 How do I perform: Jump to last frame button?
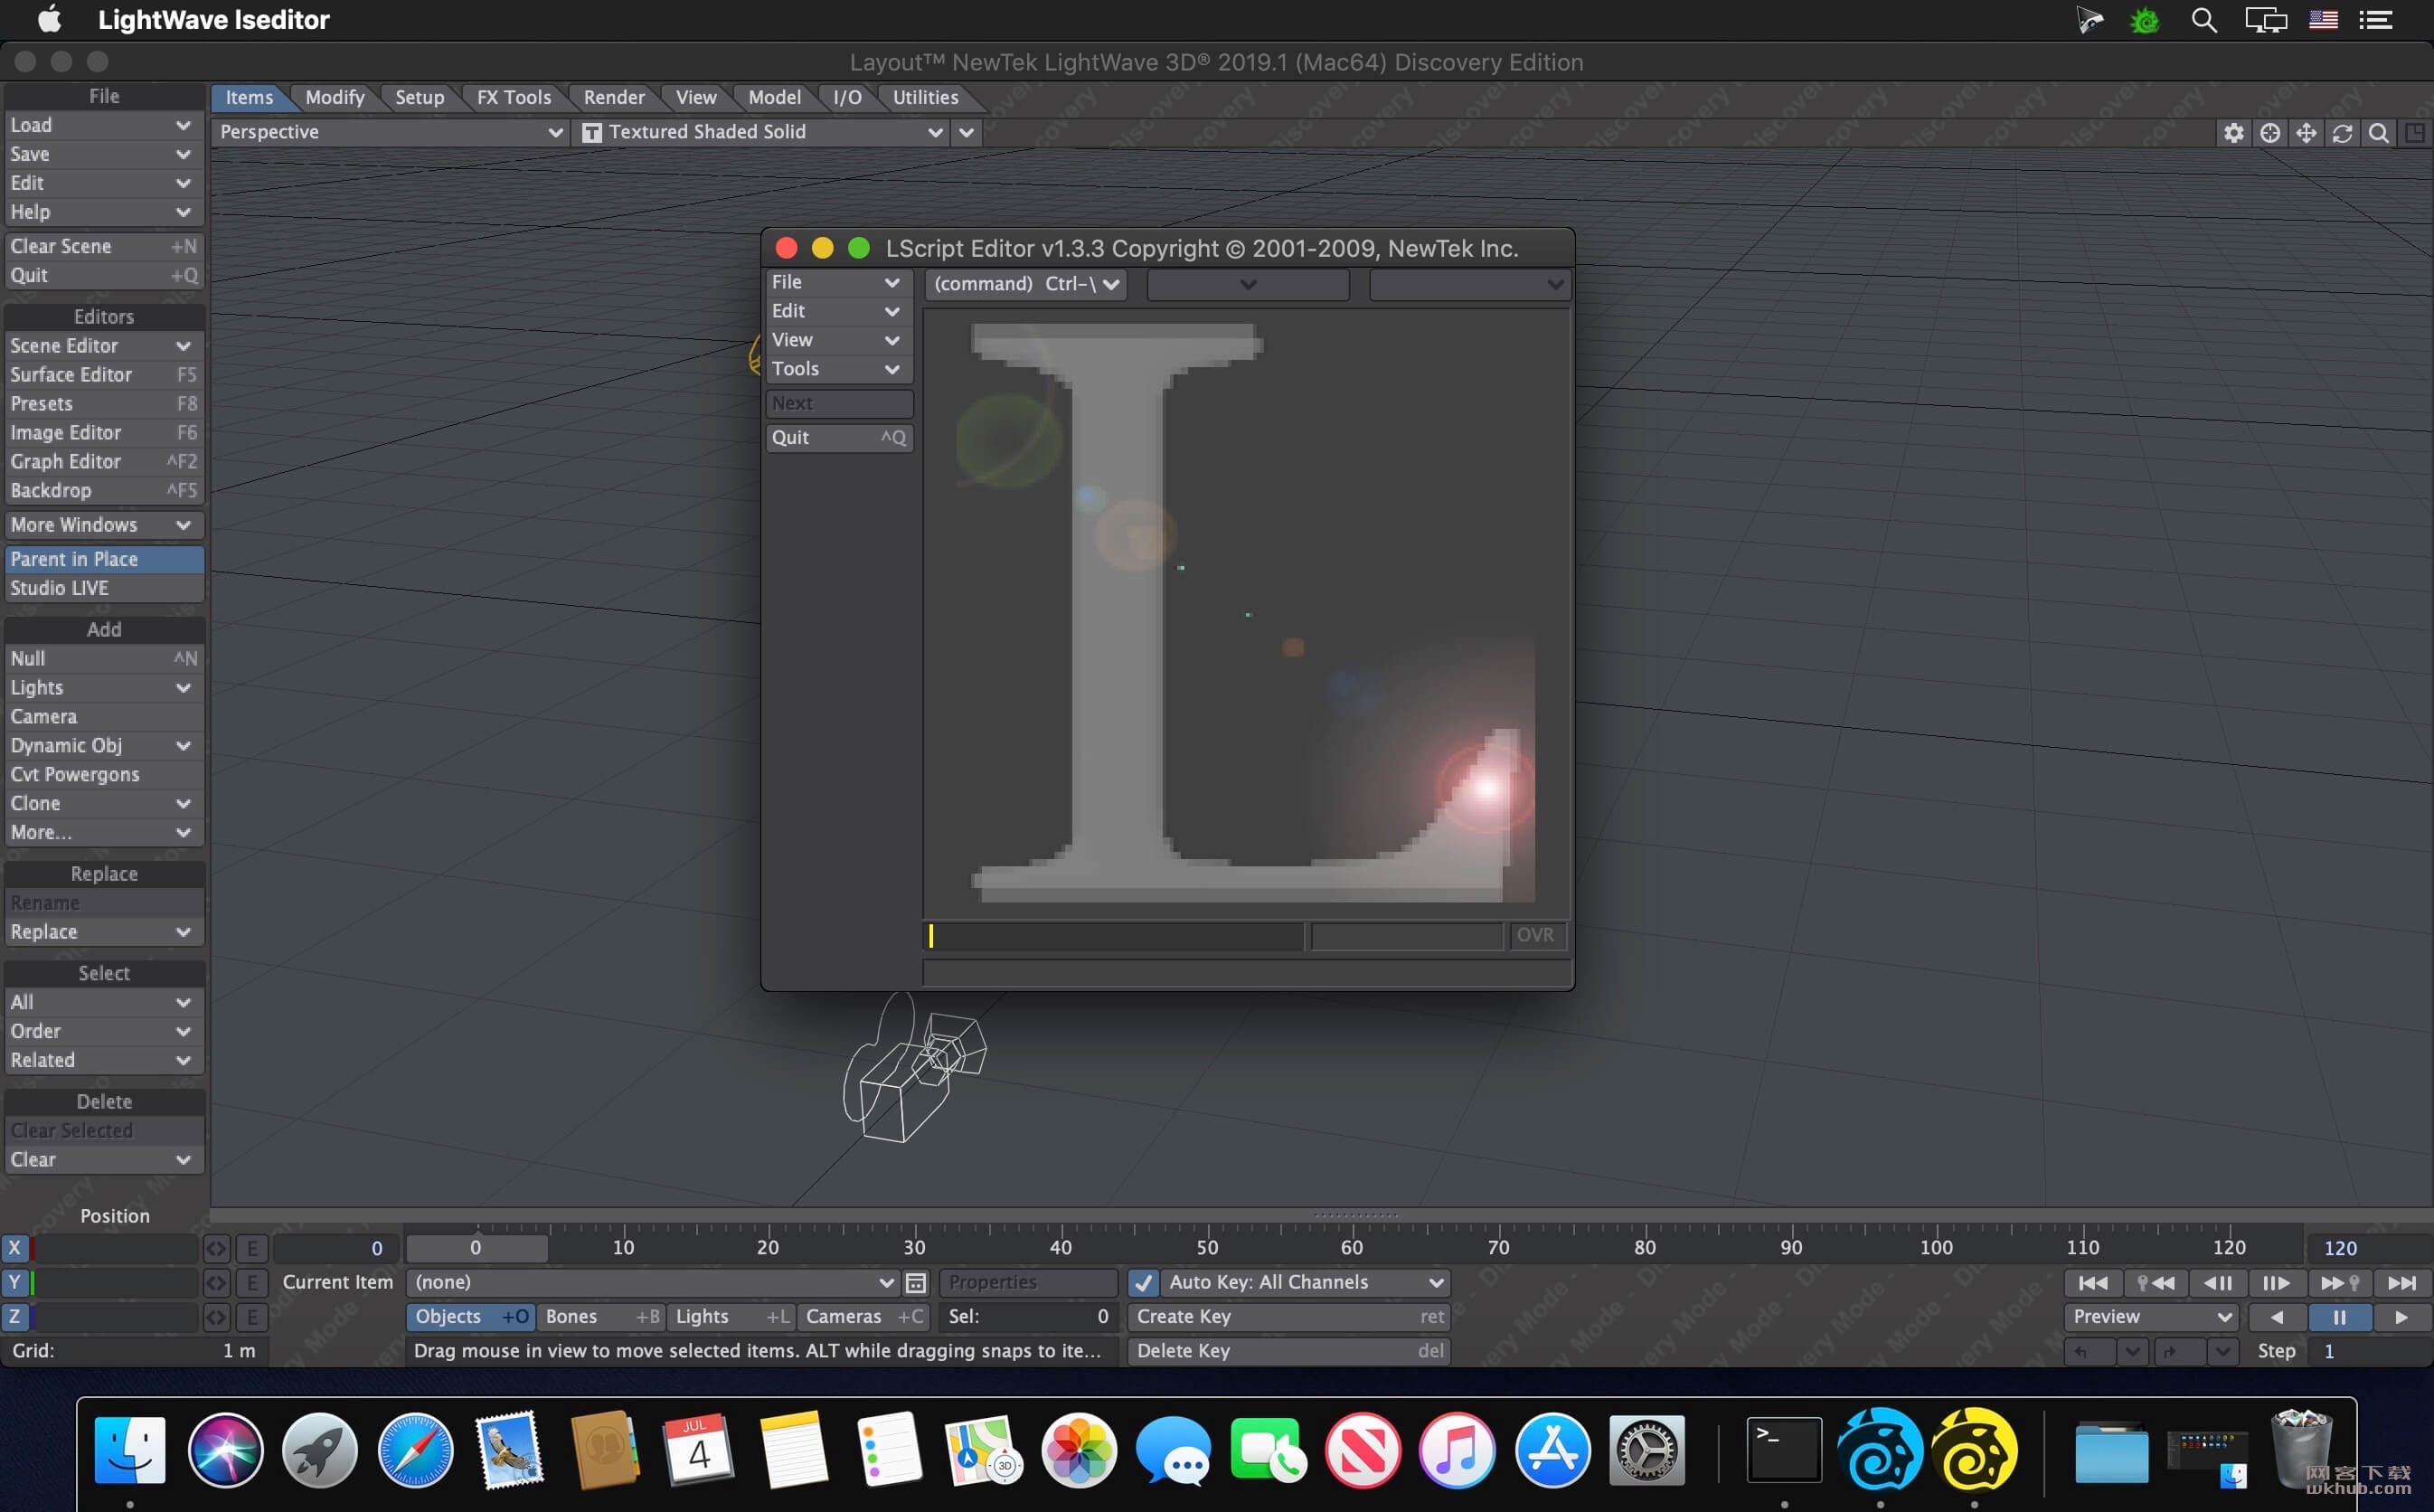[2401, 1283]
